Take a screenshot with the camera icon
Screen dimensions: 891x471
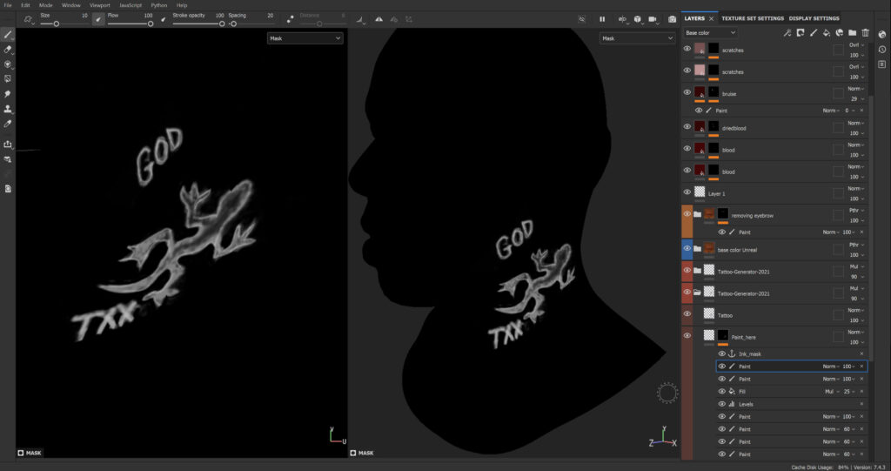pos(673,19)
